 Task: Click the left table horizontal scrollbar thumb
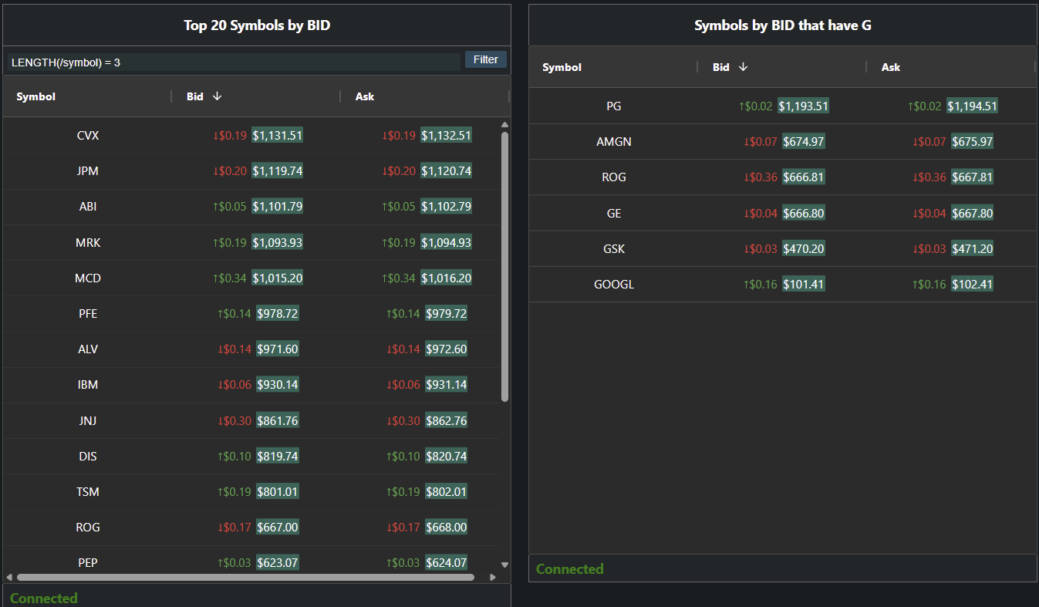[x=245, y=577]
